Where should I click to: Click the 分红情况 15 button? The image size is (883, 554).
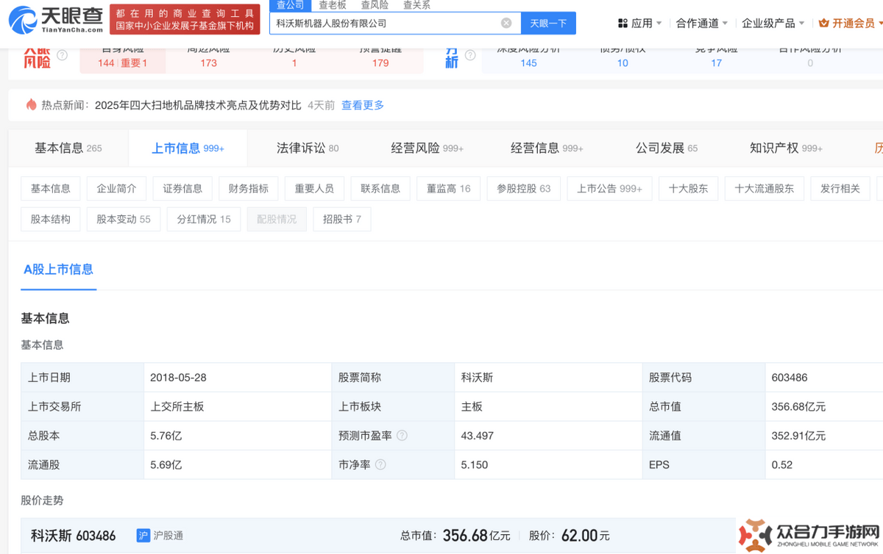click(204, 220)
